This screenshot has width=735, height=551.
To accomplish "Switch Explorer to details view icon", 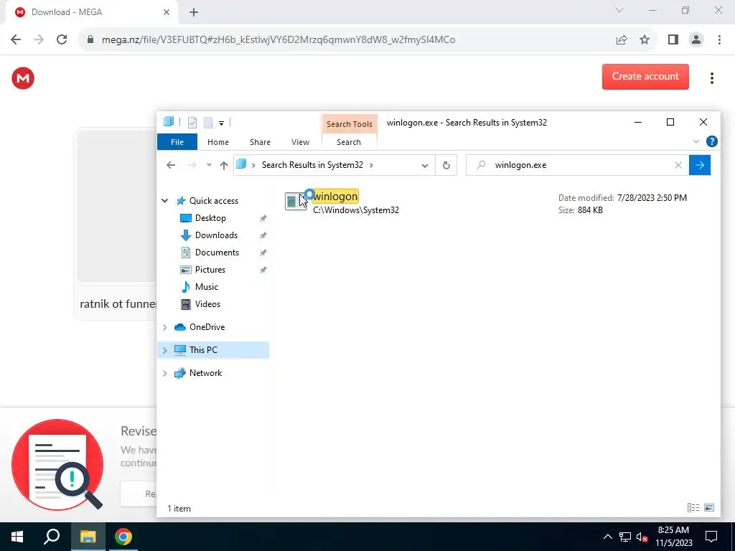I will pos(693,508).
